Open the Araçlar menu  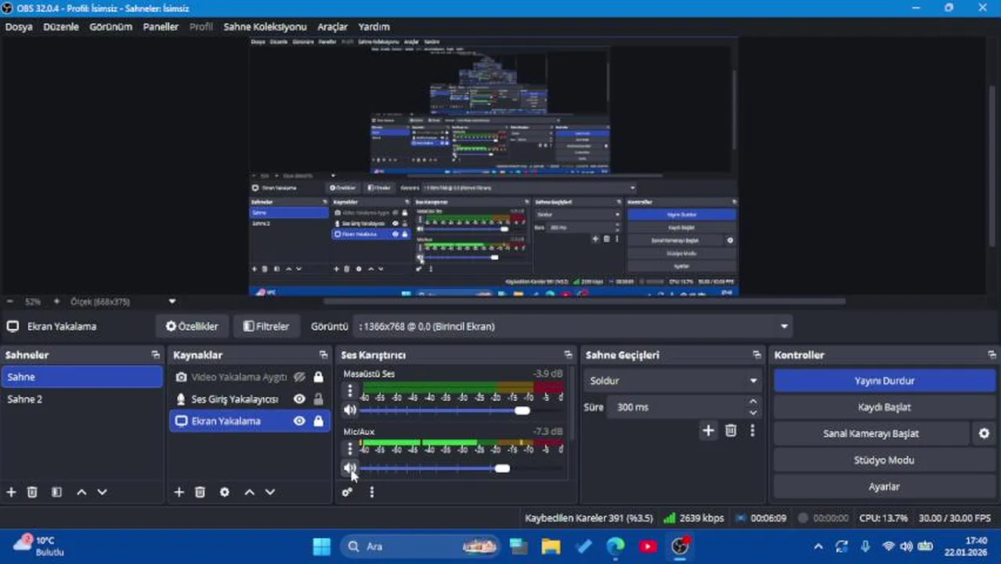click(332, 27)
